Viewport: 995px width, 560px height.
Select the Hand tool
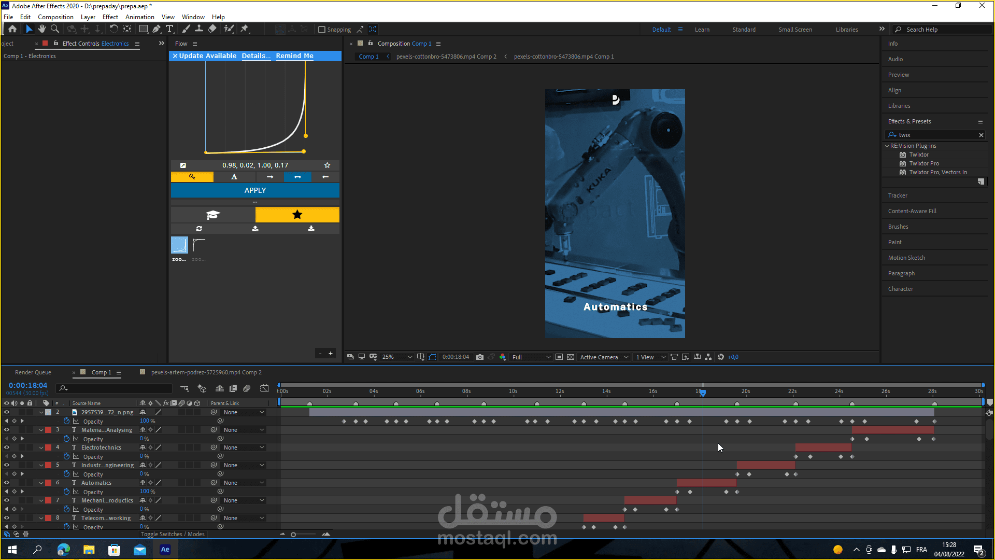point(42,29)
